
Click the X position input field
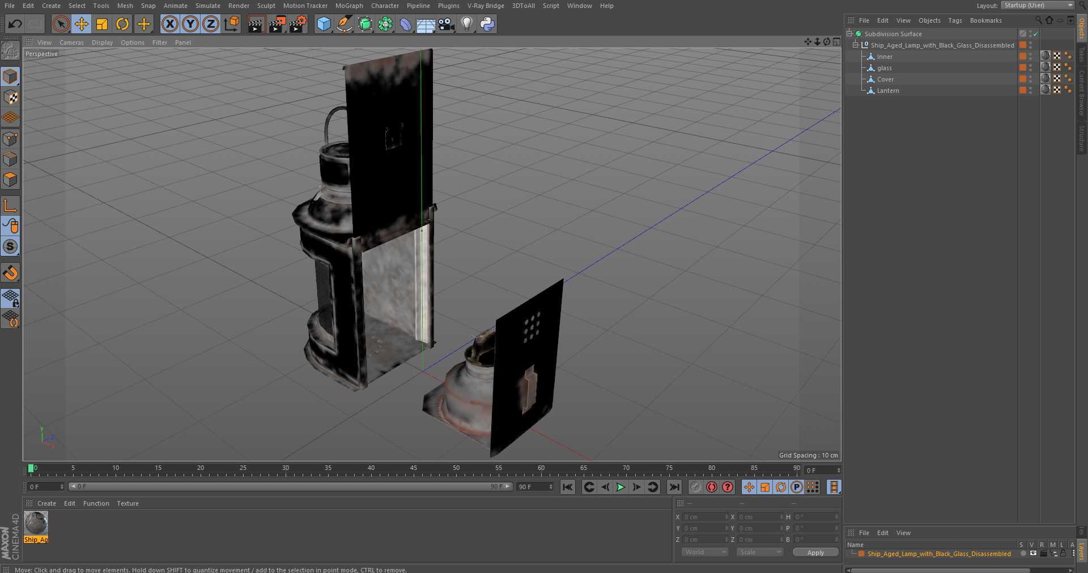[x=705, y=517]
